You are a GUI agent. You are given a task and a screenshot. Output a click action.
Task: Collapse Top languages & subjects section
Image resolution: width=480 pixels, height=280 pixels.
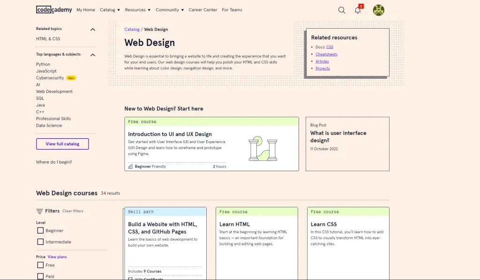click(x=92, y=54)
